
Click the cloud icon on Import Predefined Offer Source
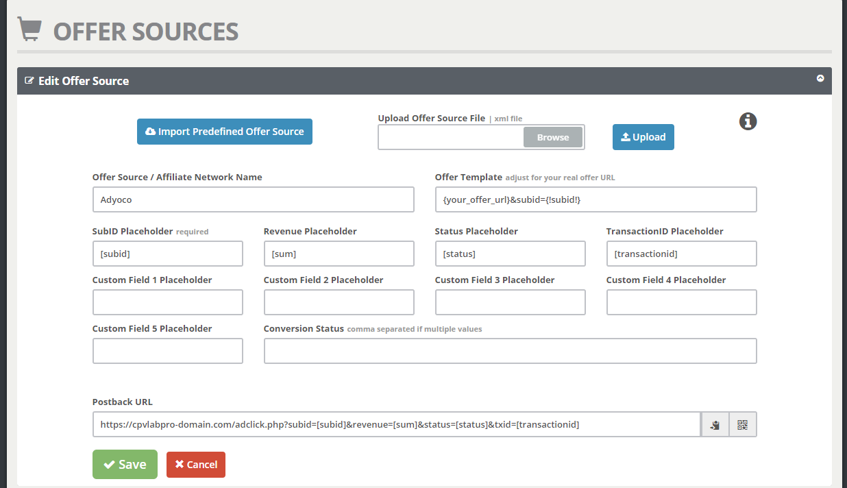150,132
